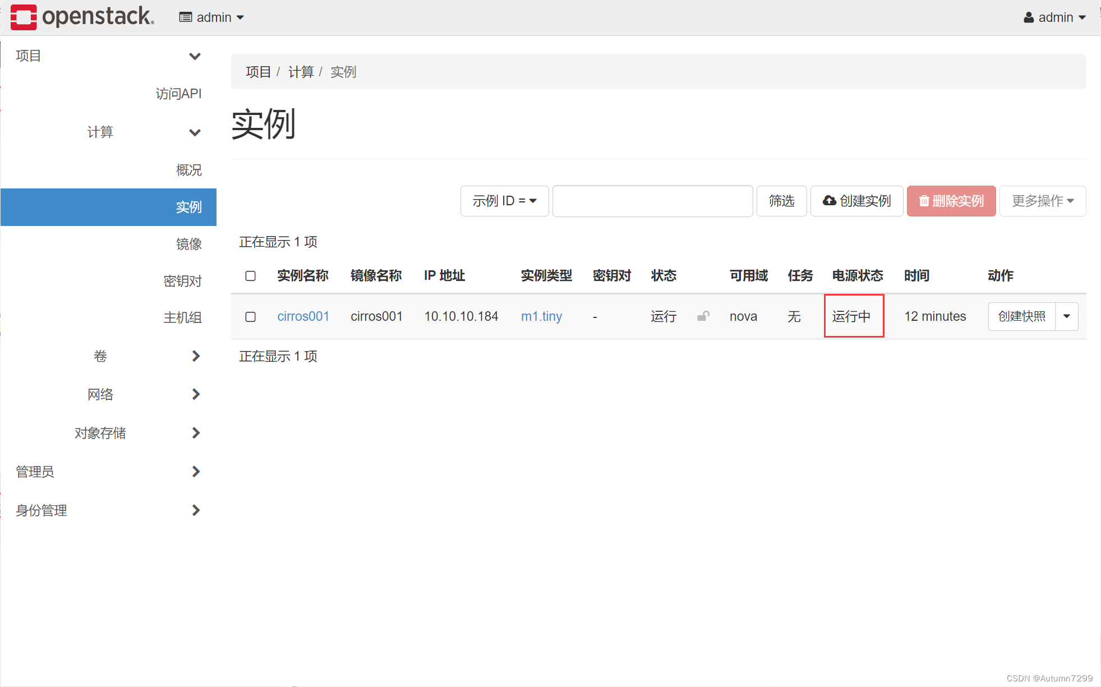Expand the 管理员 admin section
The width and height of the screenshot is (1101, 687).
point(108,472)
